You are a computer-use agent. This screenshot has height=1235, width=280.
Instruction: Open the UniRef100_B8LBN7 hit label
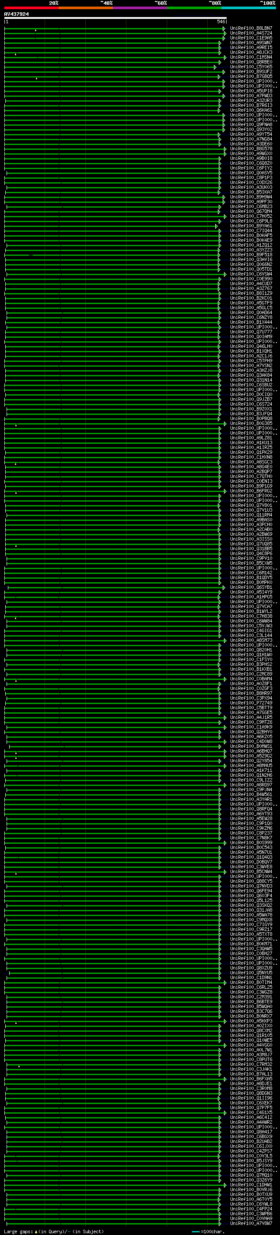pos(251,28)
